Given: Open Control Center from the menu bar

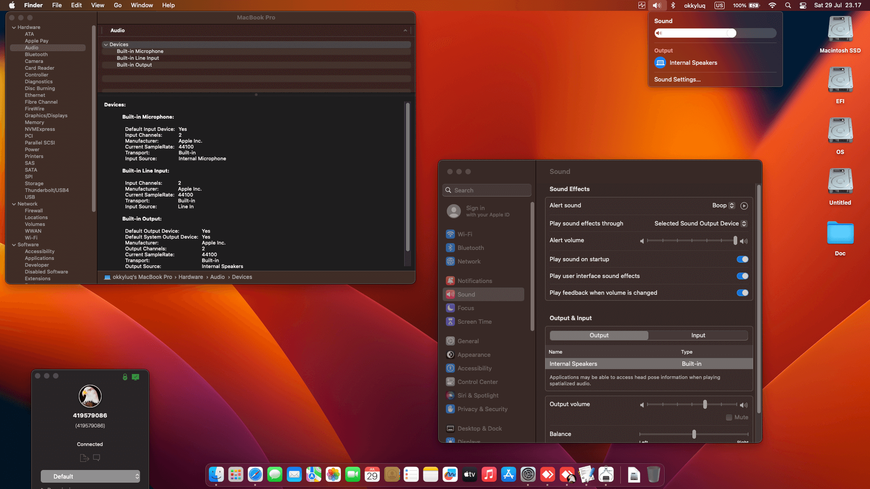Looking at the screenshot, I should pyautogui.click(x=803, y=5).
